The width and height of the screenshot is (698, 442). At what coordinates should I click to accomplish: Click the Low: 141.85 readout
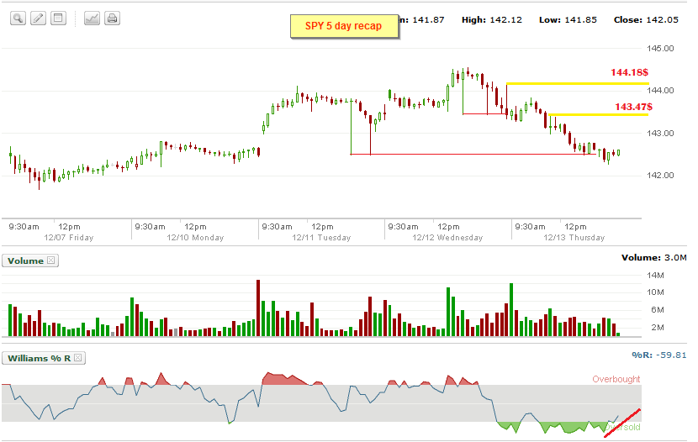(568, 19)
